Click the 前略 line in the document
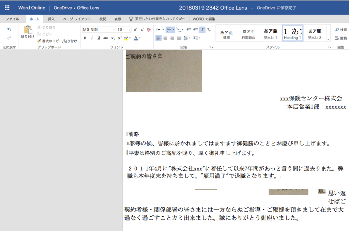This screenshot has width=349, height=231. [134, 134]
